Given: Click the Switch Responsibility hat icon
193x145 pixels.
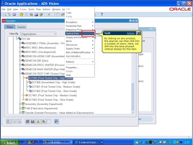Looking at the screenshot, I should [x=31, y=15].
